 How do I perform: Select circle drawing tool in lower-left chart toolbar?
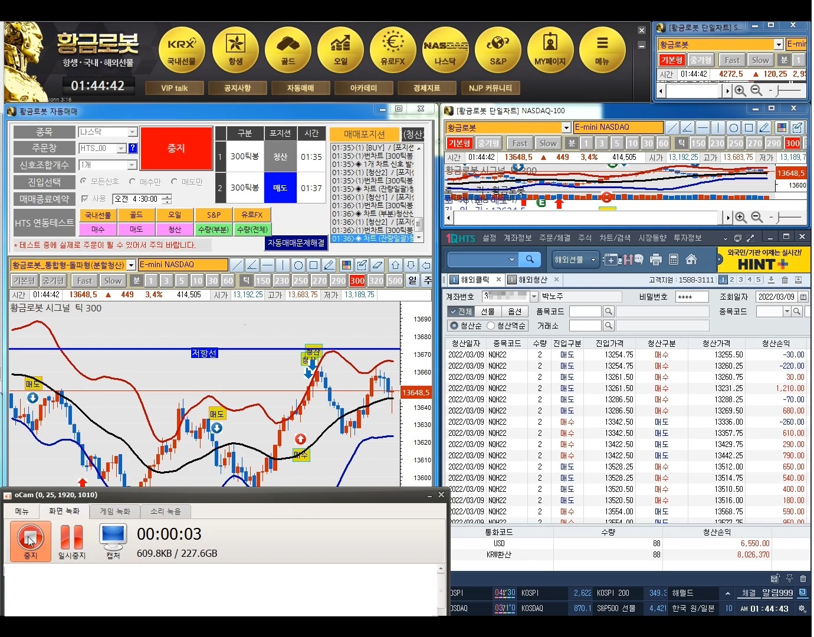tap(298, 265)
